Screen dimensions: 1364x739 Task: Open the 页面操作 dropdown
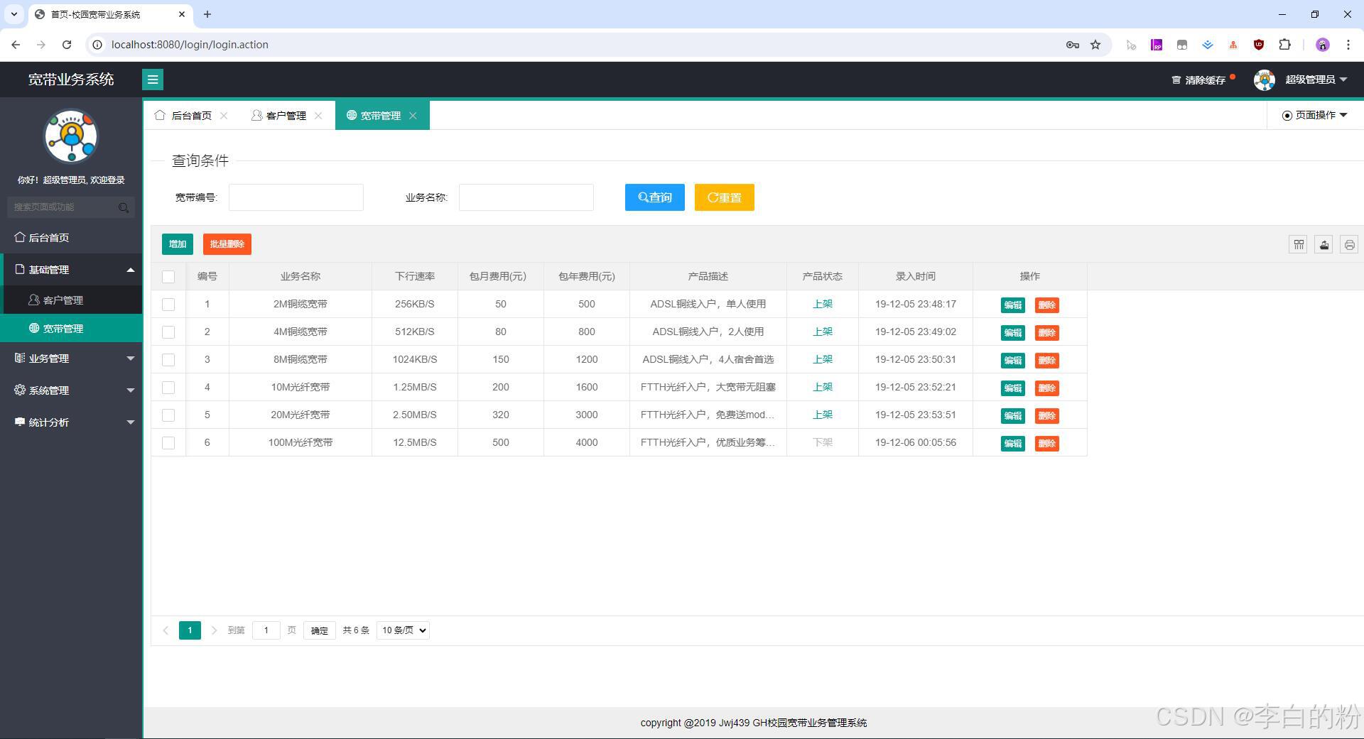(x=1315, y=115)
